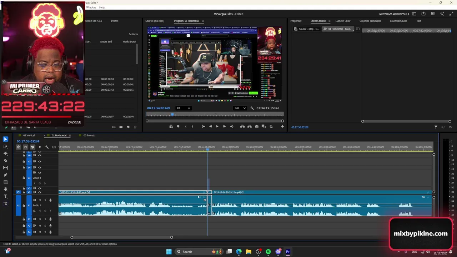Screen dimensions: 457x257
Task: Select the Rectangle tool
Action: tap(5, 182)
